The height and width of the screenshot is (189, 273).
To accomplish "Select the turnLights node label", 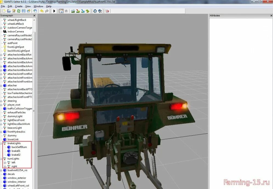I will pyautogui.click(x=13, y=159).
